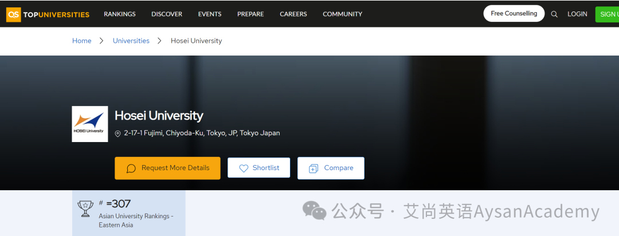
Task: Open the EVENTS menu
Action: tap(210, 14)
